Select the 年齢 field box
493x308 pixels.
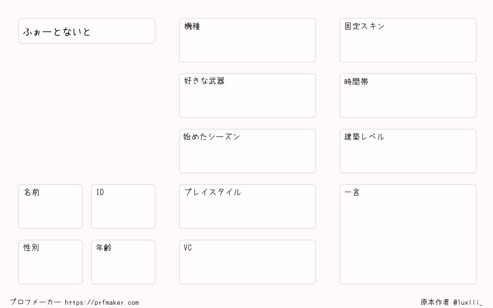tap(123, 262)
